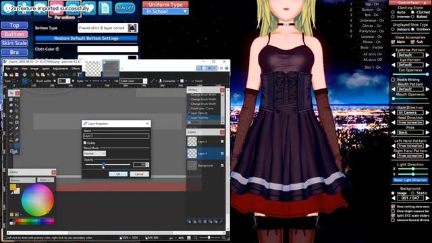Open paint.net settings gear icon
The image size is (432, 243).
coord(221,68)
